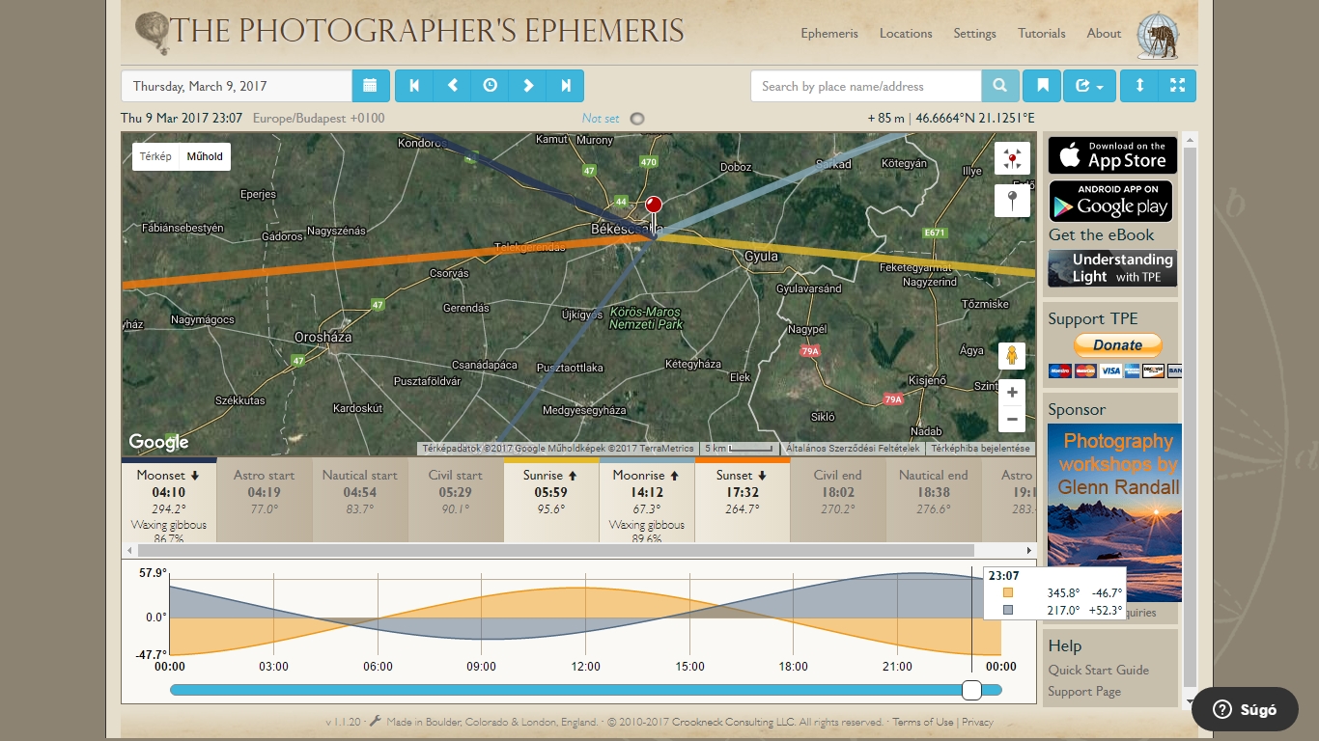Switch map to Műhold satellite view
Screen dimensions: 1319x741
point(205,156)
